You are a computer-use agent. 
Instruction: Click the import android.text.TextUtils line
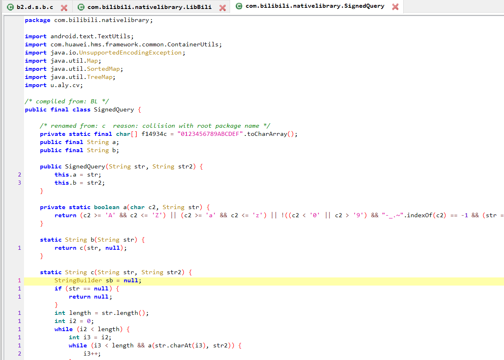[x=79, y=36]
